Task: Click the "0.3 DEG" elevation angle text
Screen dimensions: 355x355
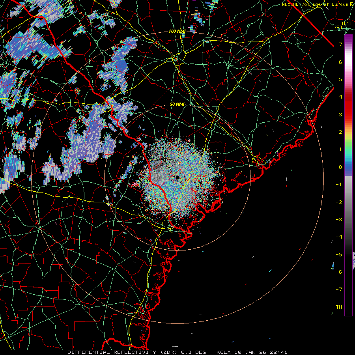Action: 193,352
